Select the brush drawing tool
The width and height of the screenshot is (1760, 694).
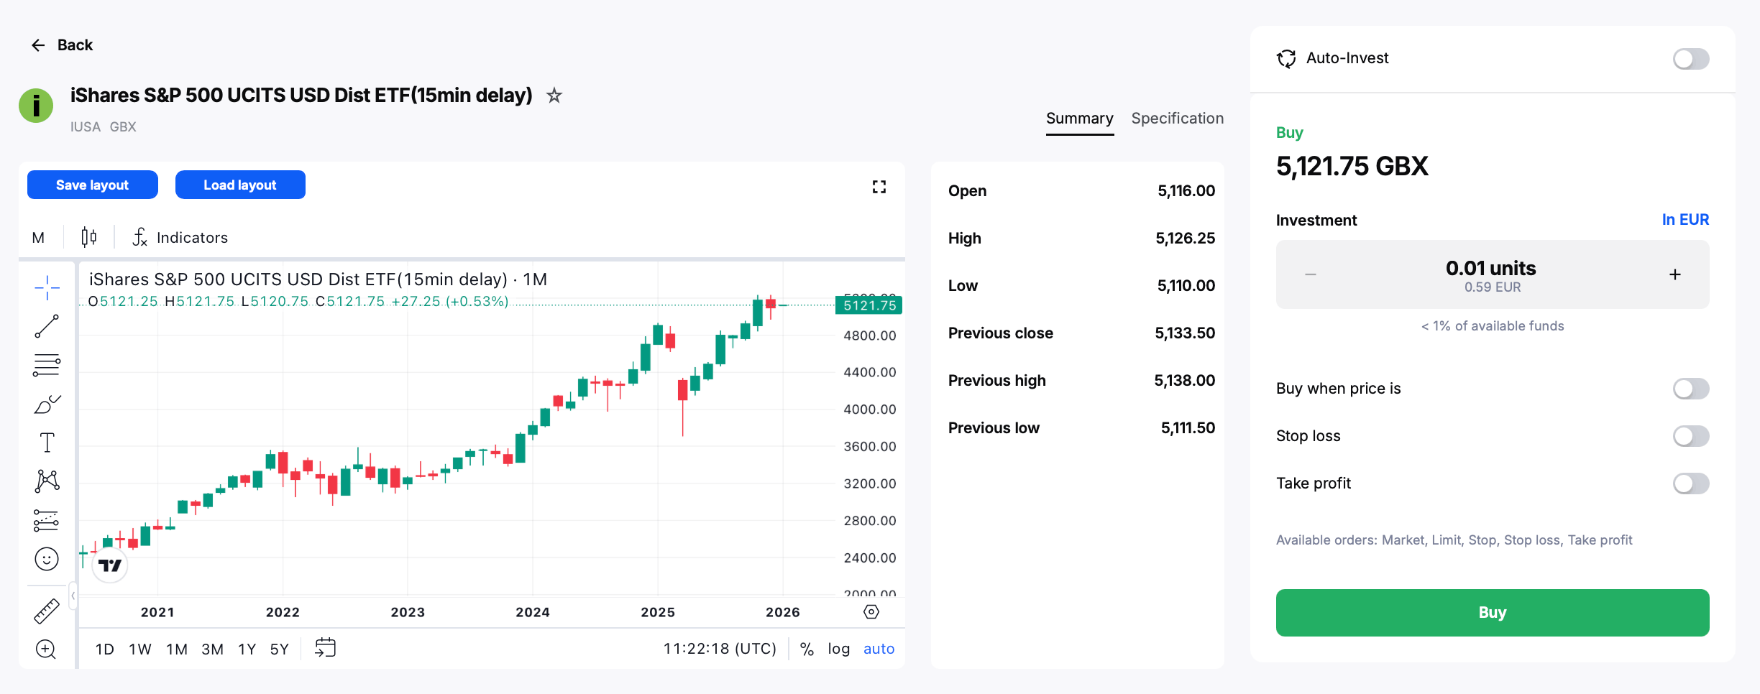click(x=47, y=404)
